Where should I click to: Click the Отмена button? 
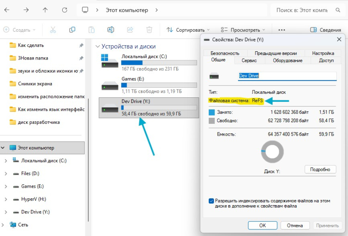[295, 226]
